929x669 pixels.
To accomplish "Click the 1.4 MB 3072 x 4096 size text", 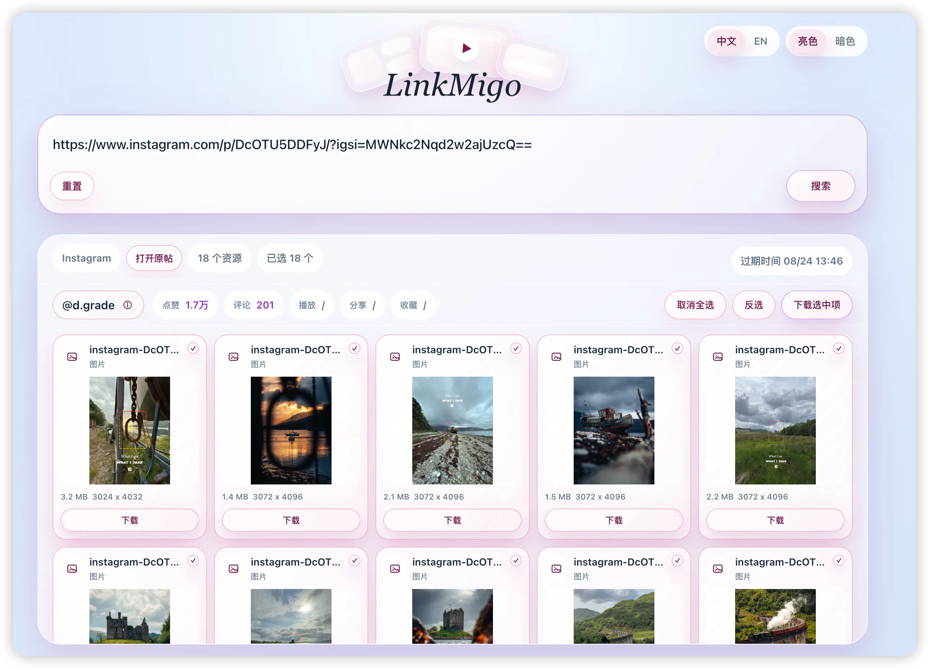I will 262,497.
